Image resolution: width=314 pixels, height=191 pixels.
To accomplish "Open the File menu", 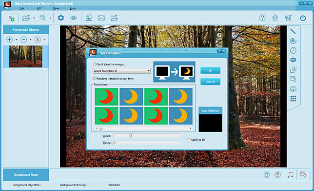I will click(x=22, y=8).
